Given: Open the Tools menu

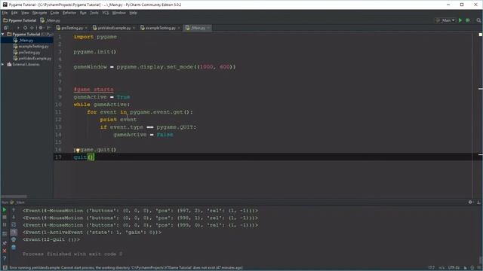Looking at the screenshot, I should (x=94, y=13).
